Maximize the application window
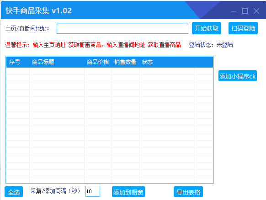 coord(245,11)
